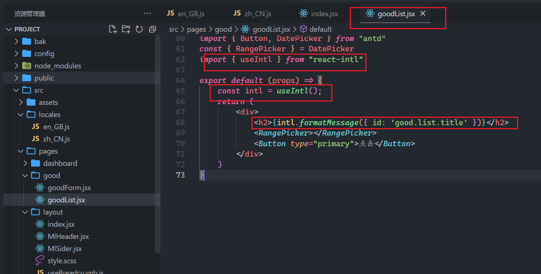
Task: Collapse the good folder chevron
Action: pos(25,175)
